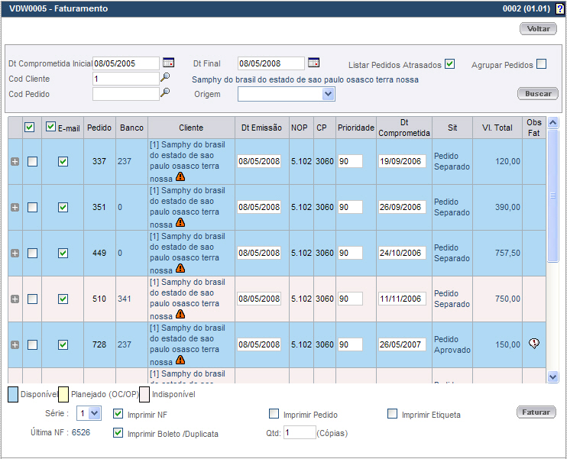
Task: Open the Série dropdown
Action: click(94, 413)
